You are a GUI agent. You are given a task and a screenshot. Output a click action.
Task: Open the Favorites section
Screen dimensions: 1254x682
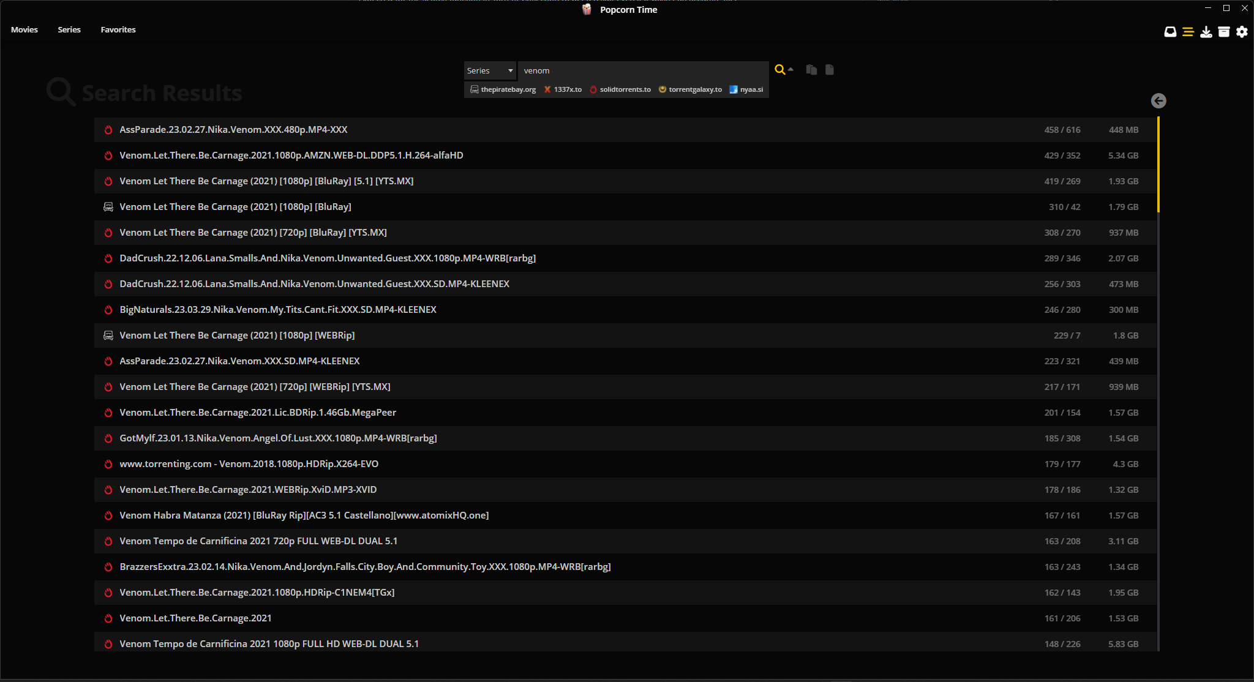click(118, 29)
